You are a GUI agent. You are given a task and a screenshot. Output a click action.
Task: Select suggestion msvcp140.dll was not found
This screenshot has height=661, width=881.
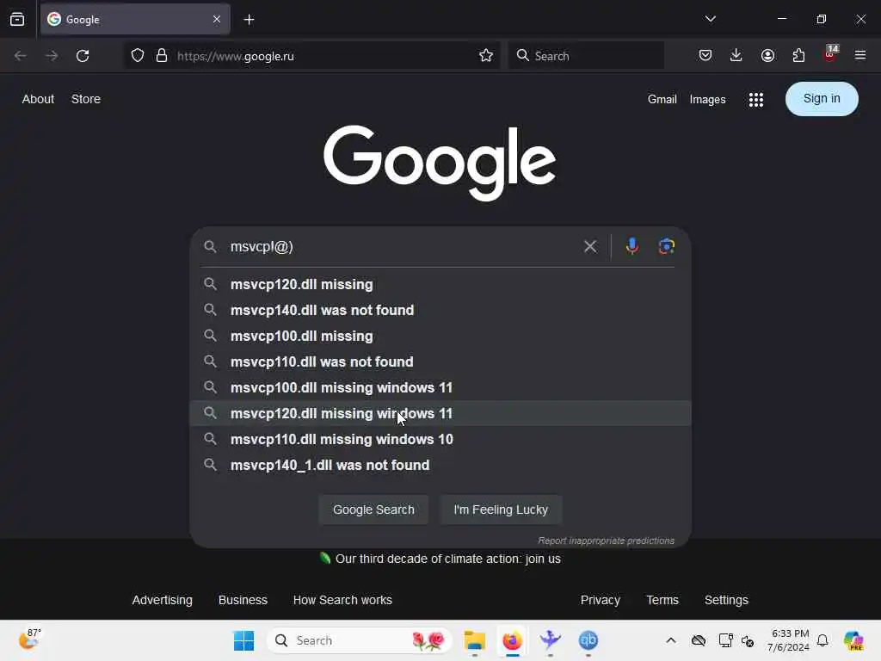click(x=440, y=310)
